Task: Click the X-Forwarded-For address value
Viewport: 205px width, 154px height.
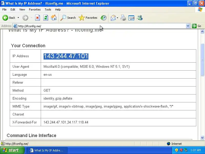Action: coord(66,122)
